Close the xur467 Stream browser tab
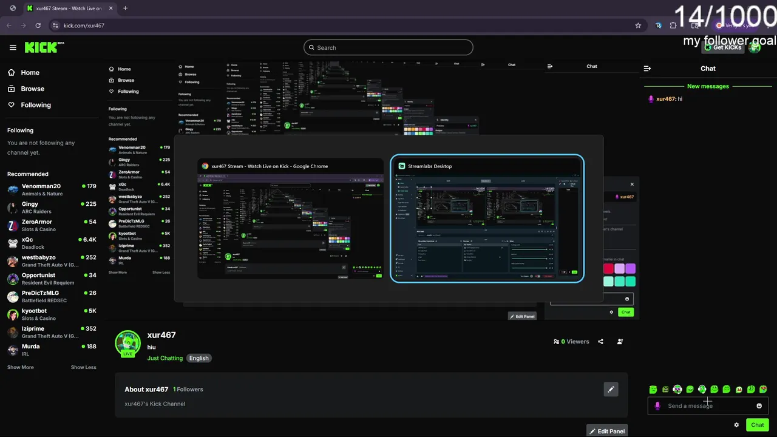 pyautogui.click(x=110, y=8)
